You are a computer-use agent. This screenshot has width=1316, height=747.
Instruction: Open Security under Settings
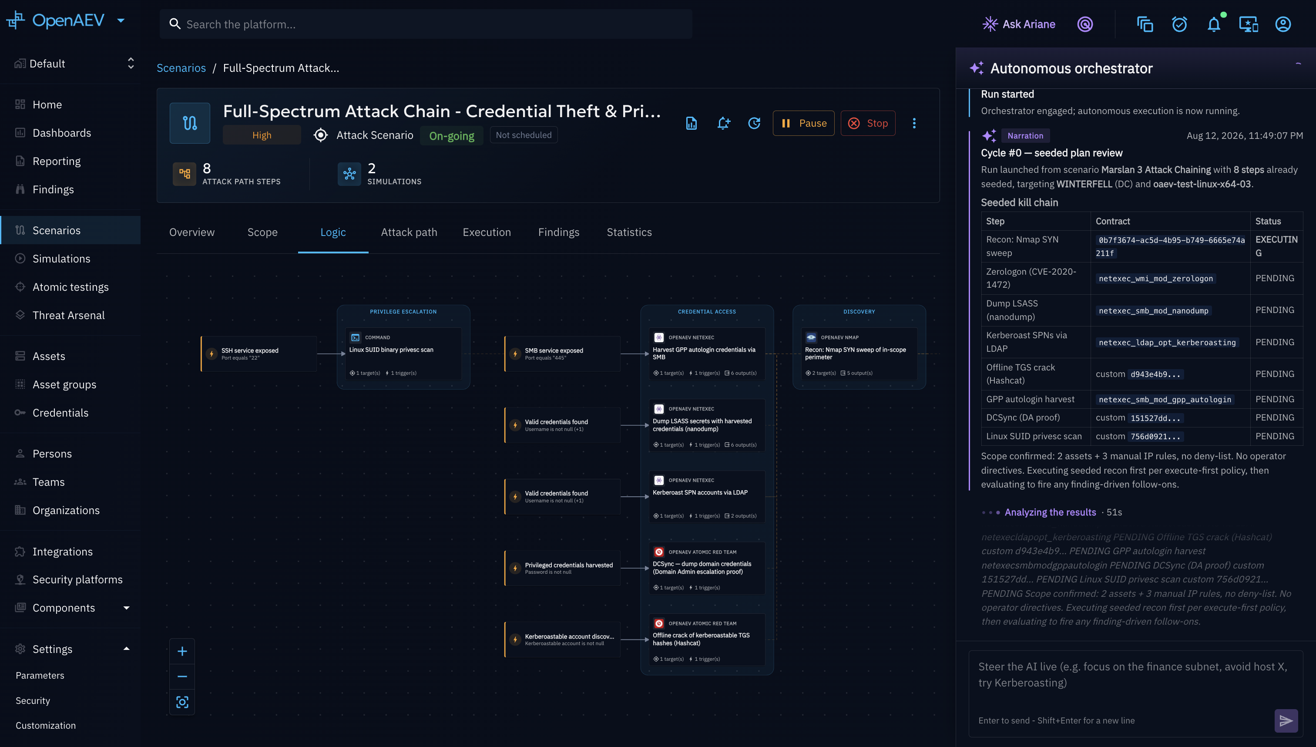70,700
